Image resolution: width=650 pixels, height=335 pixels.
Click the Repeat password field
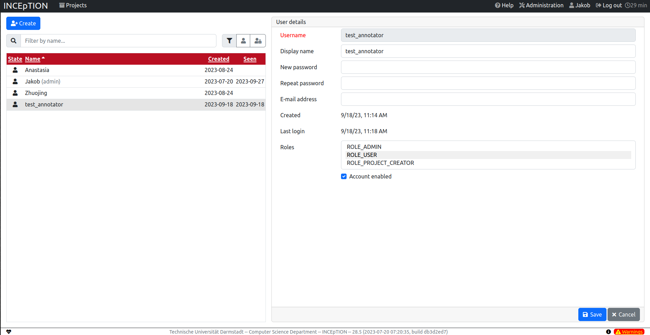[488, 83]
